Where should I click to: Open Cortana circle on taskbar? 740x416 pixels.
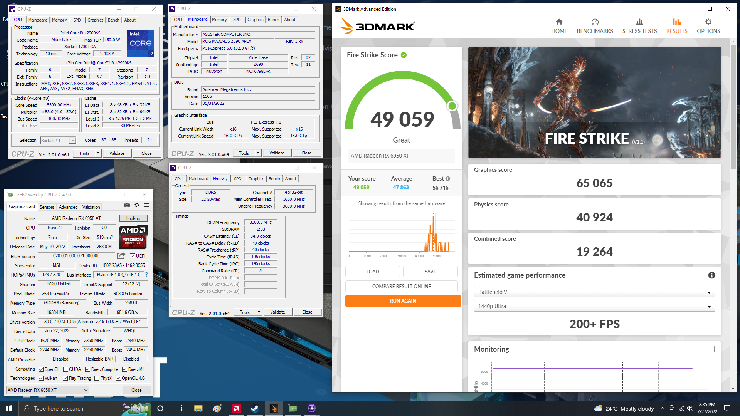click(160, 408)
